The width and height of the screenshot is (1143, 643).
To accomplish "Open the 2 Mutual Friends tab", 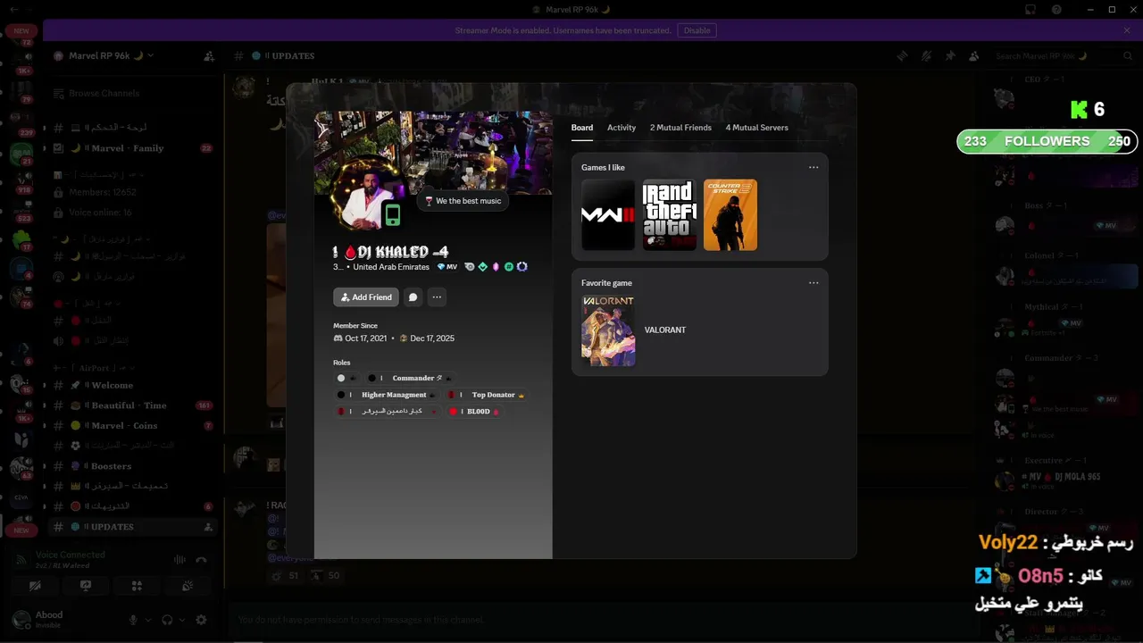I will click(x=680, y=128).
